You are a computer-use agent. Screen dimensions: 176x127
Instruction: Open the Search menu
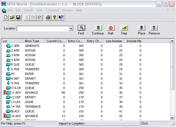click(x=29, y=10)
